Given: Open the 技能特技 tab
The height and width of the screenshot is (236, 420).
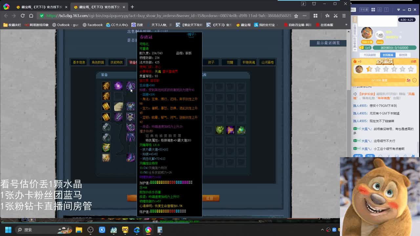Looking at the screenshot, I should point(116,62).
